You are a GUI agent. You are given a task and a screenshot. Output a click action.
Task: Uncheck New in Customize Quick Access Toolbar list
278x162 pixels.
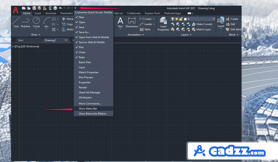pyautogui.click(x=94, y=17)
